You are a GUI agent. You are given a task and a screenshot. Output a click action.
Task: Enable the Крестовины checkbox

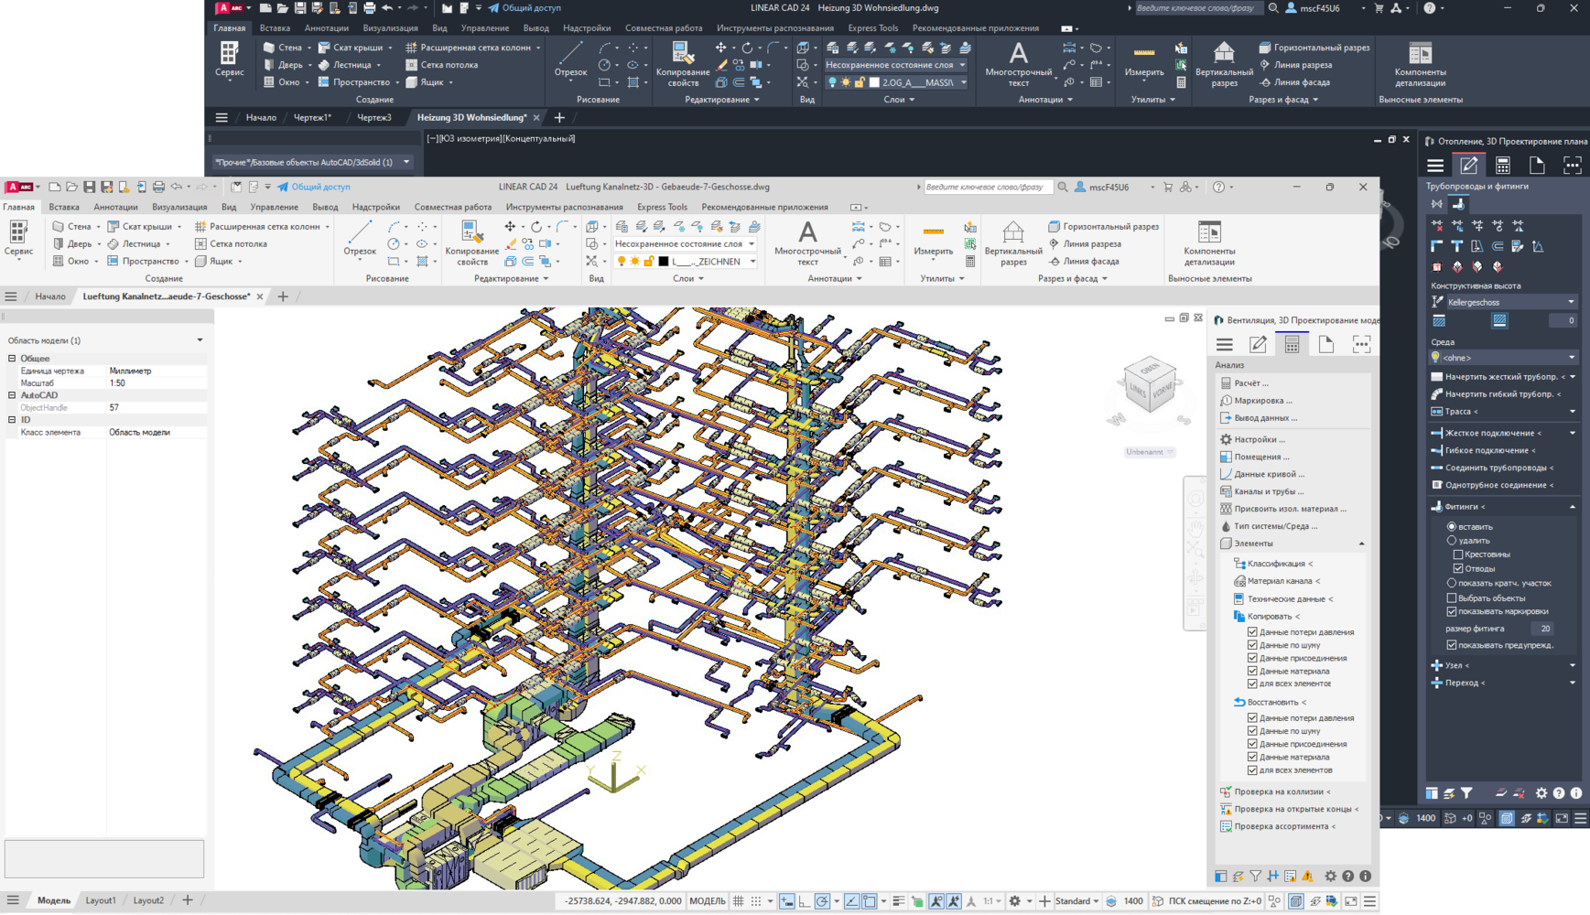[1458, 554]
